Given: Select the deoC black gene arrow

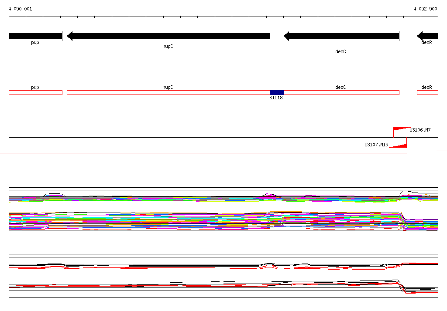Looking at the screenshot, I should (x=341, y=36).
